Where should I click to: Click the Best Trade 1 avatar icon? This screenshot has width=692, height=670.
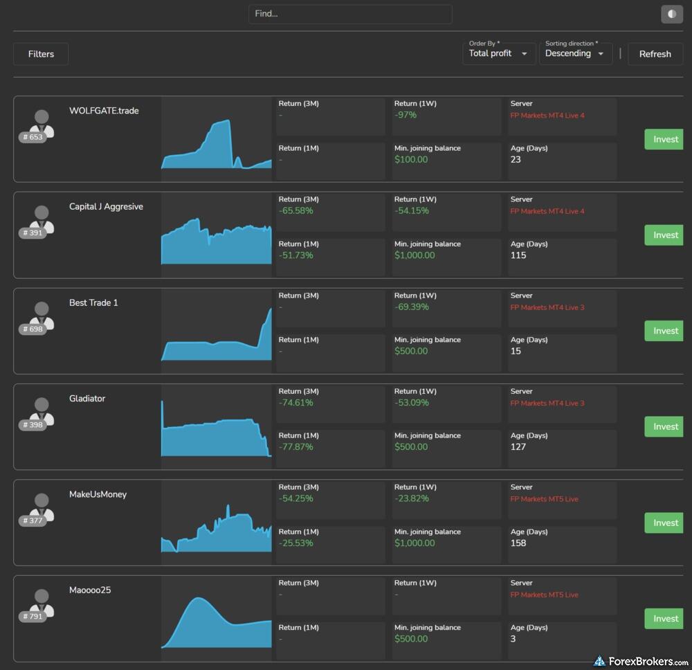(x=42, y=314)
